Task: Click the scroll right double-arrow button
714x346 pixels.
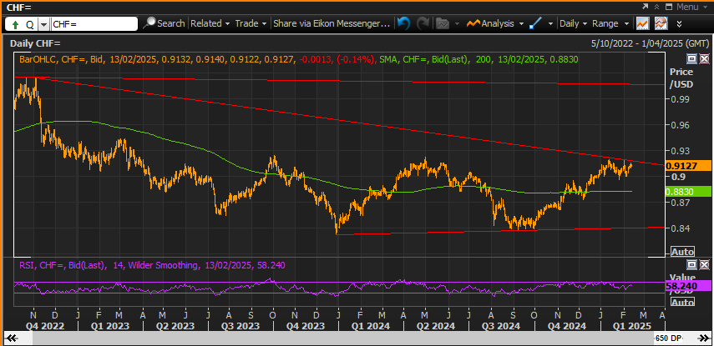Action: coord(702,338)
